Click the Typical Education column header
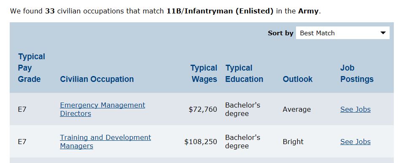The height and width of the screenshot is (163, 401). pyautogui.click(x=244, y=74)
